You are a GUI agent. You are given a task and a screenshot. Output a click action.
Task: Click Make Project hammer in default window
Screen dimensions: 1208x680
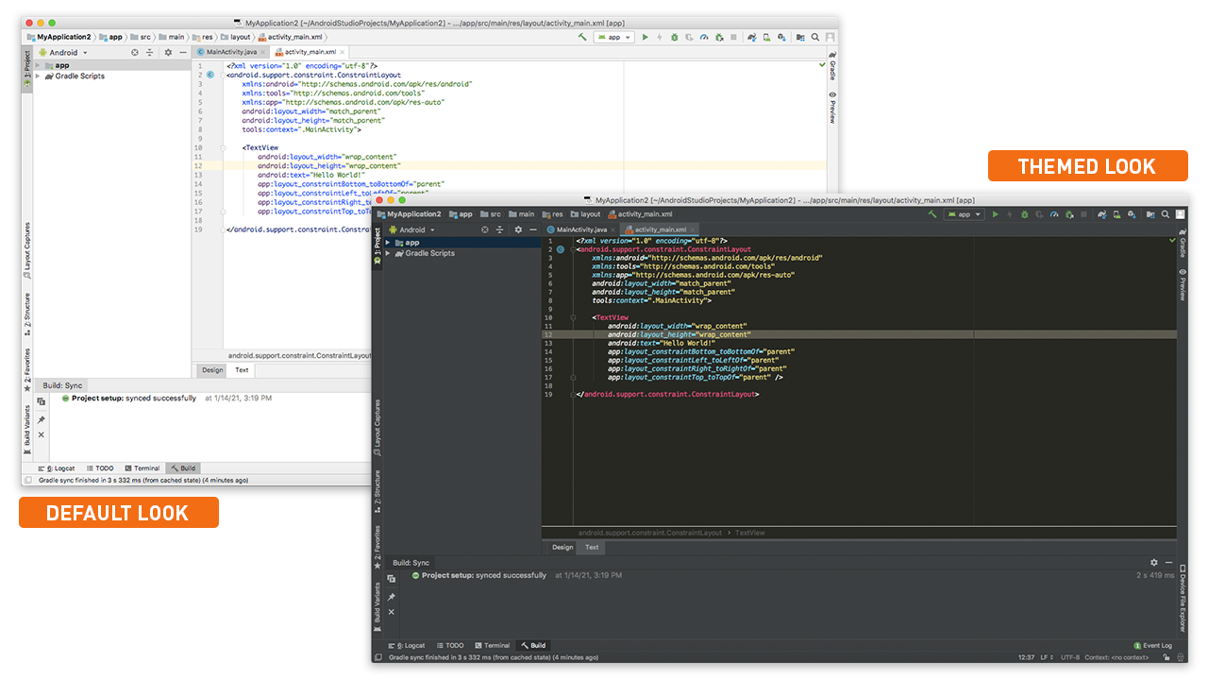582,37
